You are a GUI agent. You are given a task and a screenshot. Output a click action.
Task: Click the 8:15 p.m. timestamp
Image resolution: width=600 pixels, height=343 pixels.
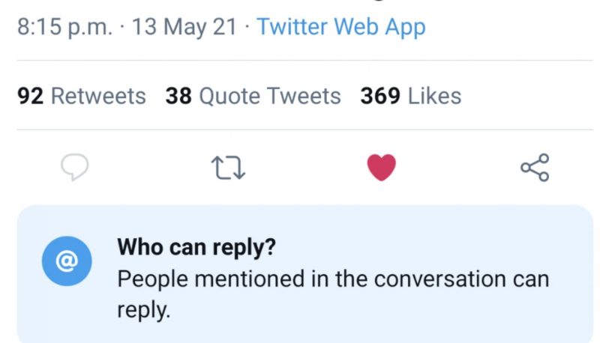[65, 27]
